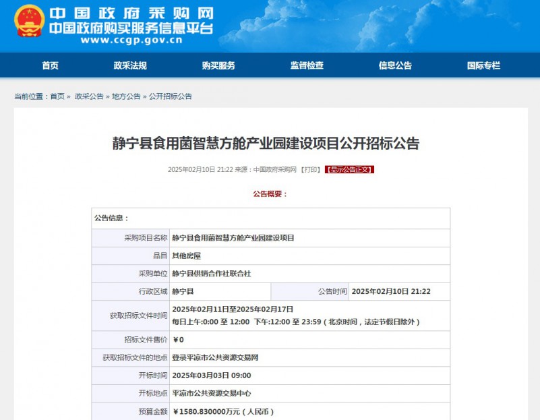Image resolution: width=540 pixels, height=420 pixels.
Task: Click the red 【显示公告正文】 button
Action: click(x=349, y=169)
